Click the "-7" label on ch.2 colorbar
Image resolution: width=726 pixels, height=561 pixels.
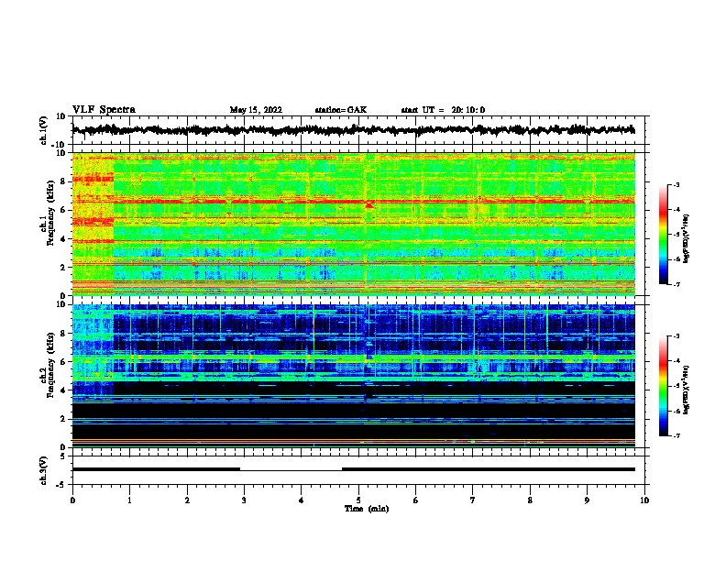click(x=676, y=435)
